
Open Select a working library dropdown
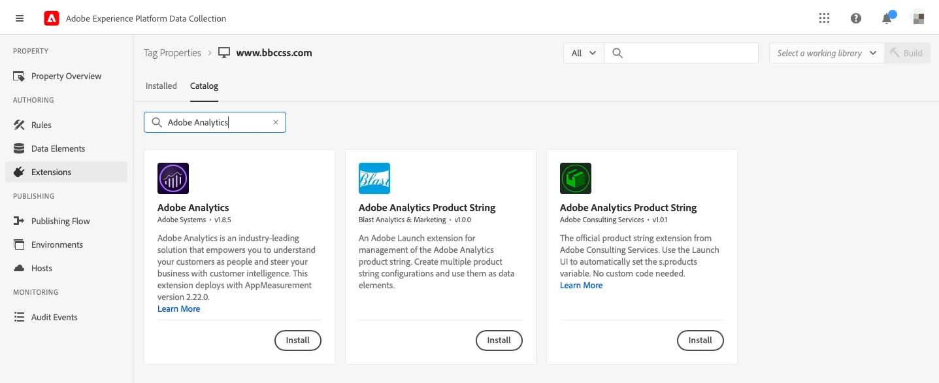(x=827, y=53)
